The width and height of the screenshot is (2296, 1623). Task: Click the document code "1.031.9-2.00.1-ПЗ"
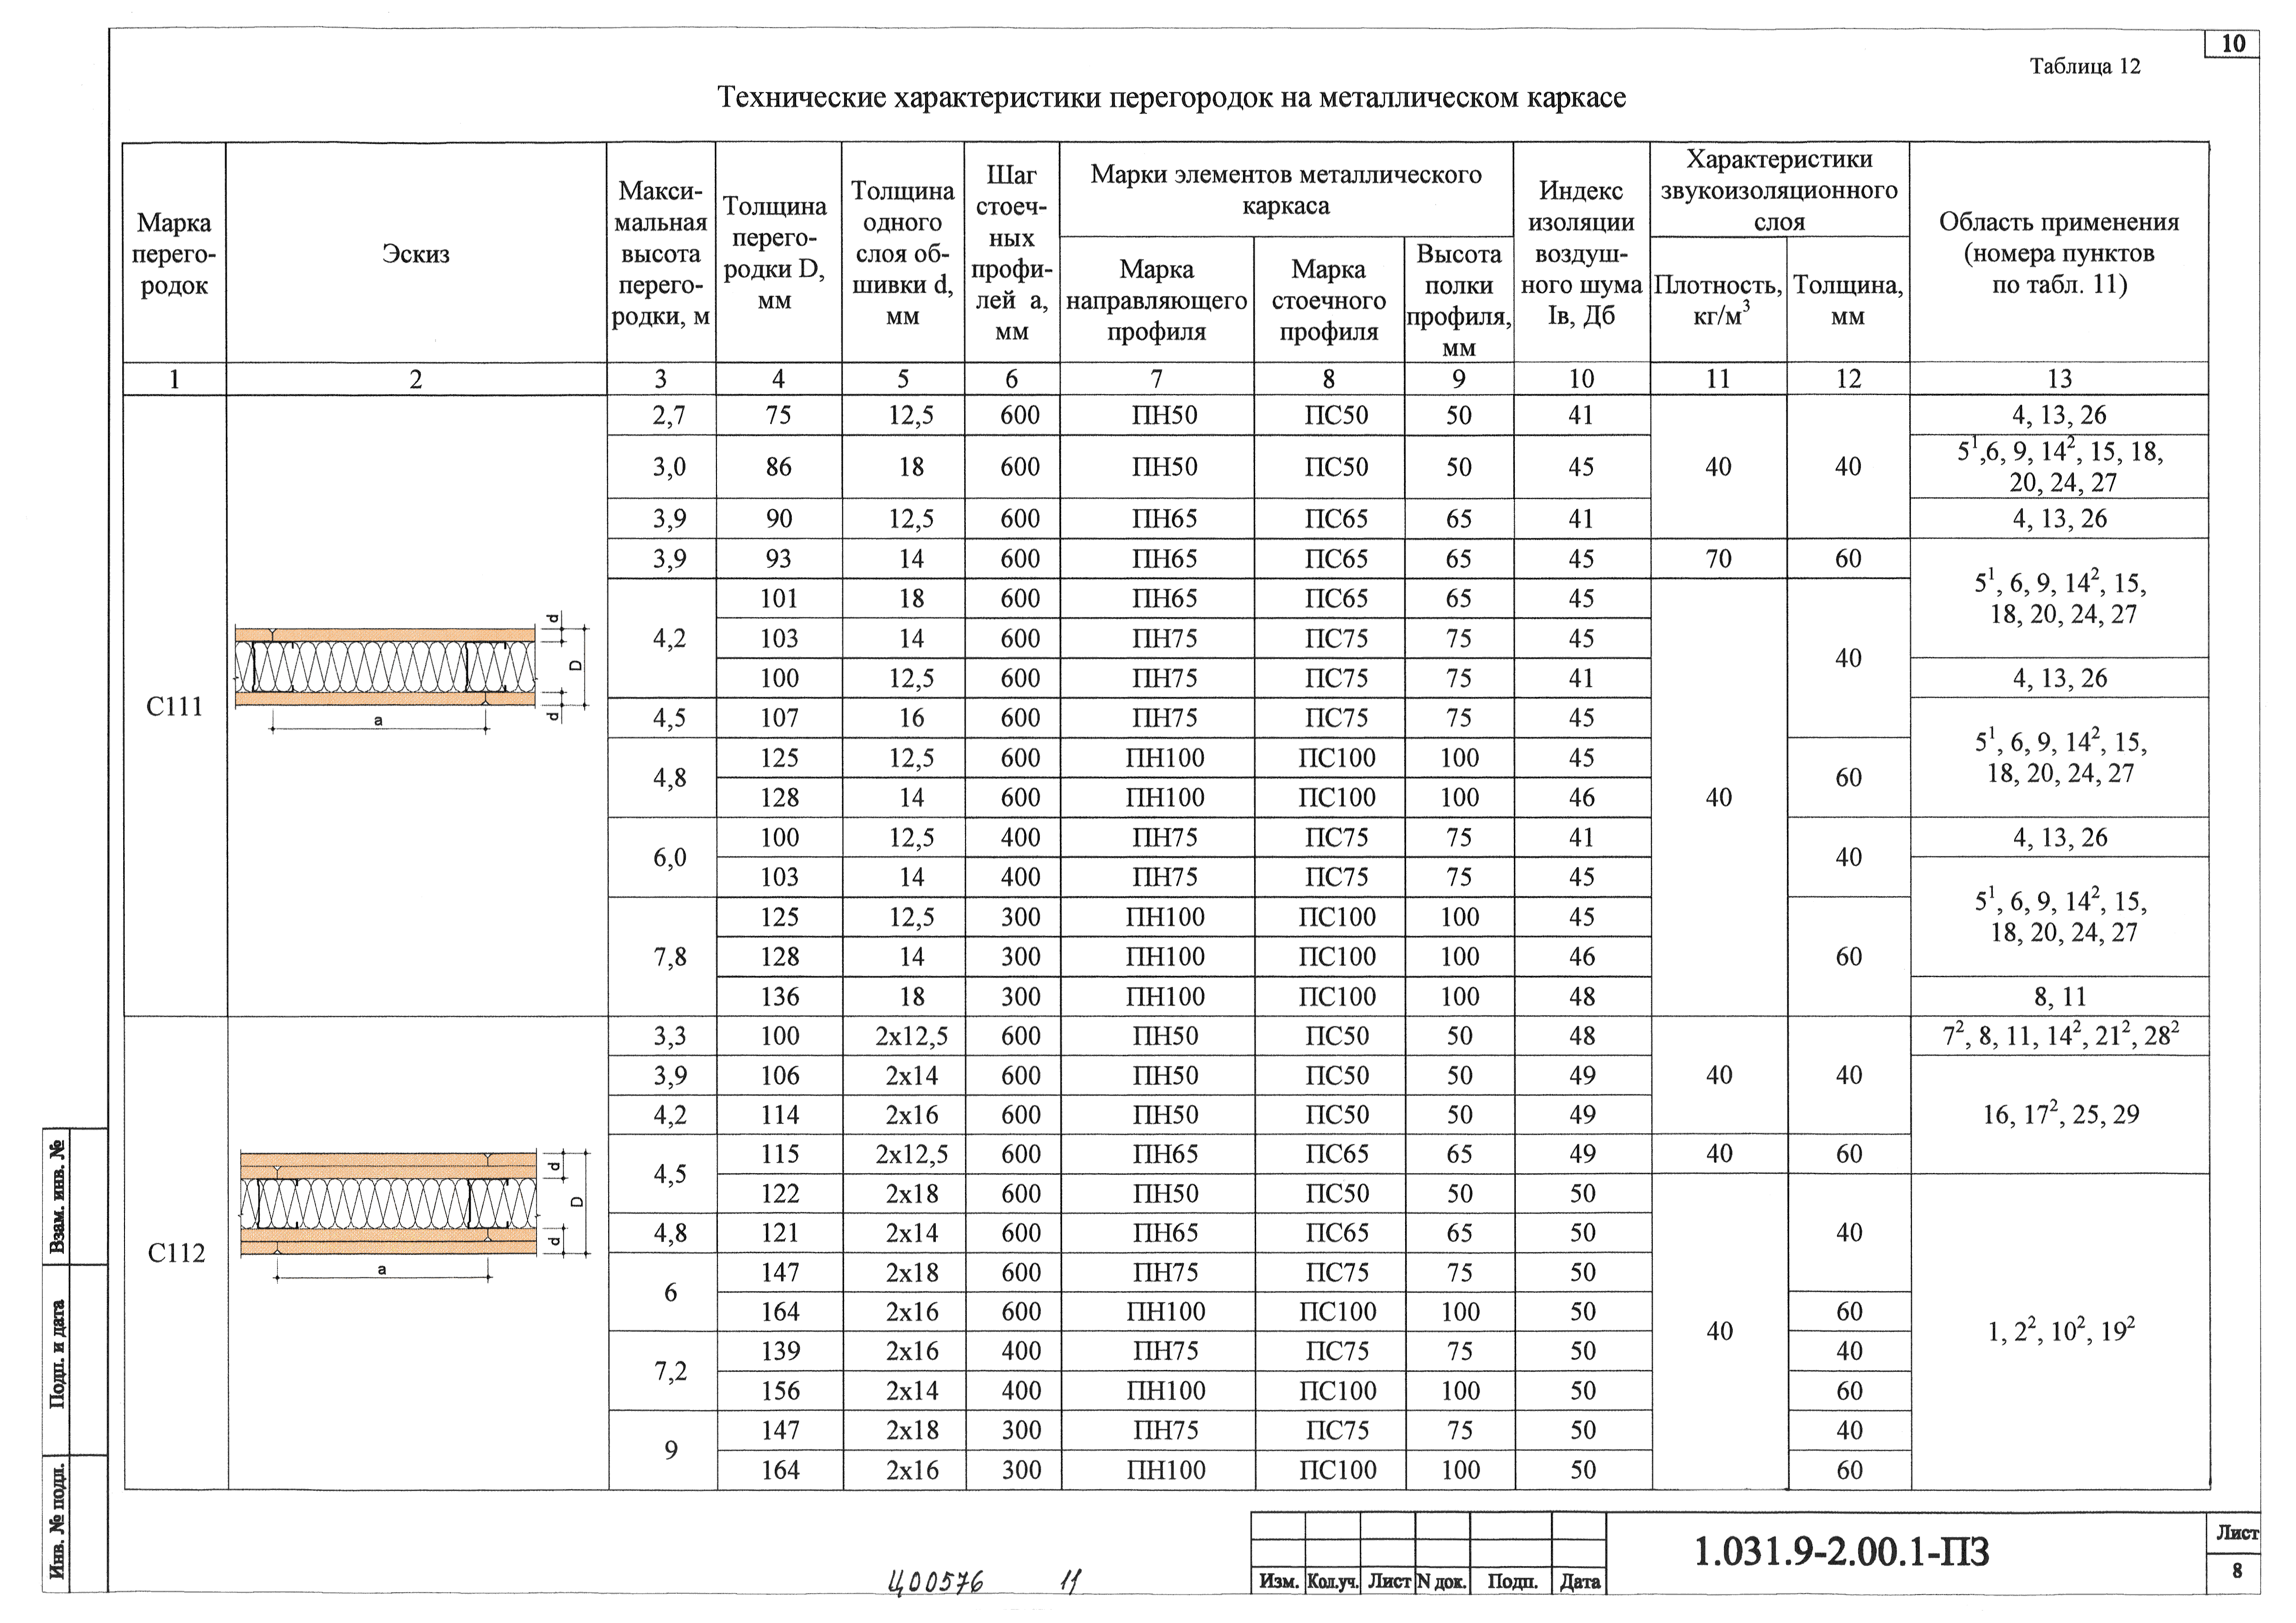pyautogui.click(x=1841, y=1552)
